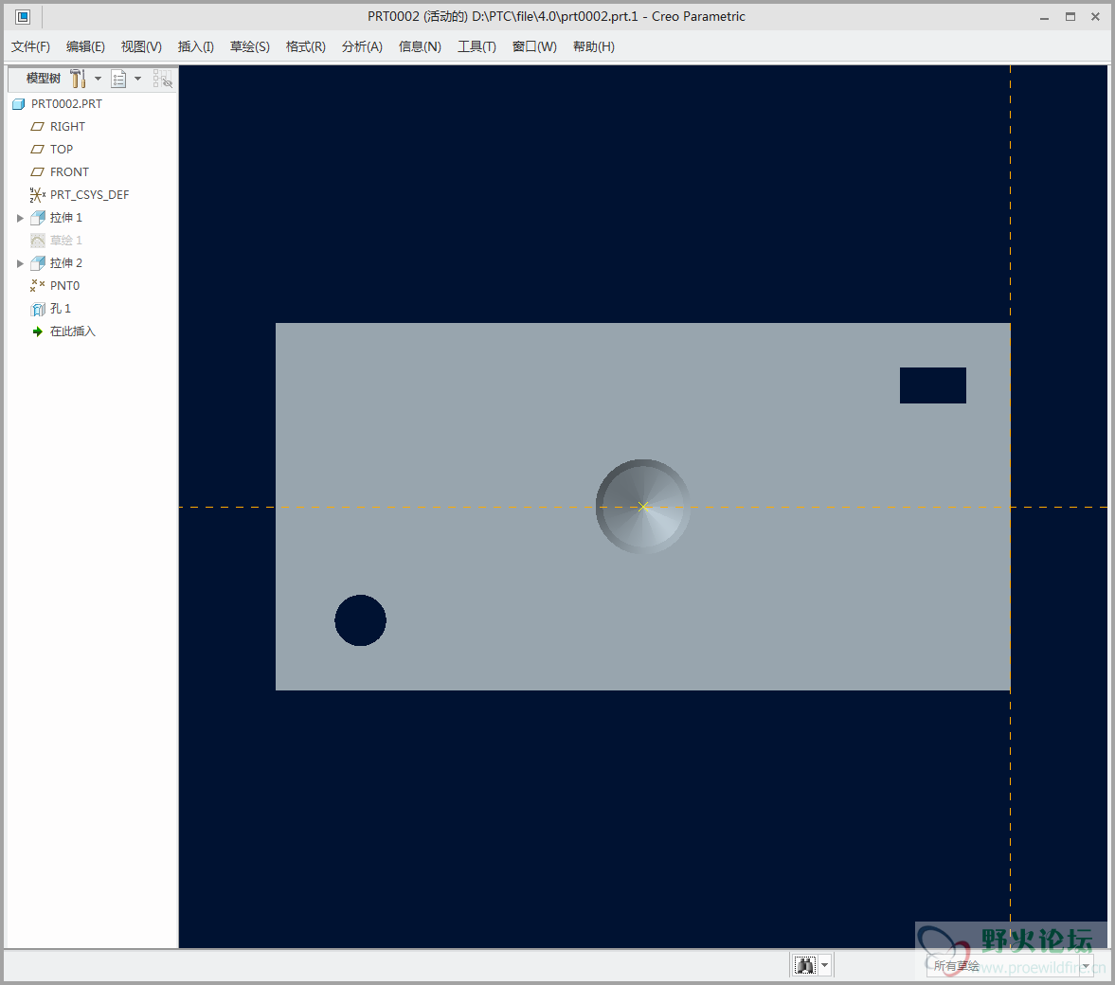Open the 草绘(S) menu
The height and width of the screenshot is (985, 1115).
249,47
